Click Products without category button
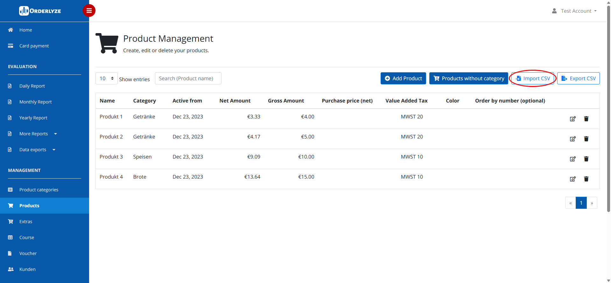 (x=469, y=78)
